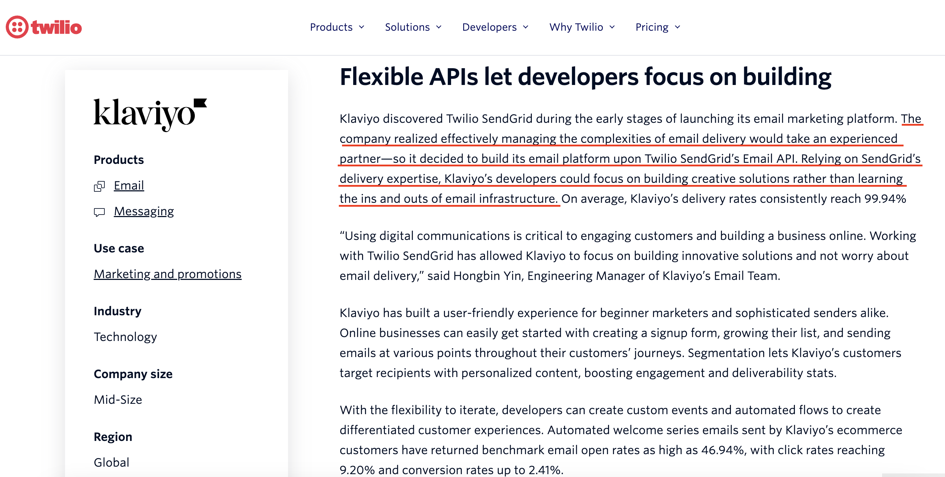
Task: Click the Messaging speech bubble icon
Action: [x=99, y=212]
